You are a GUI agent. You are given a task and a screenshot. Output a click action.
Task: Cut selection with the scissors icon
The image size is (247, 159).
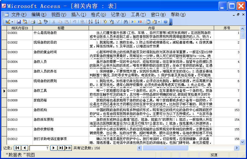54,22
